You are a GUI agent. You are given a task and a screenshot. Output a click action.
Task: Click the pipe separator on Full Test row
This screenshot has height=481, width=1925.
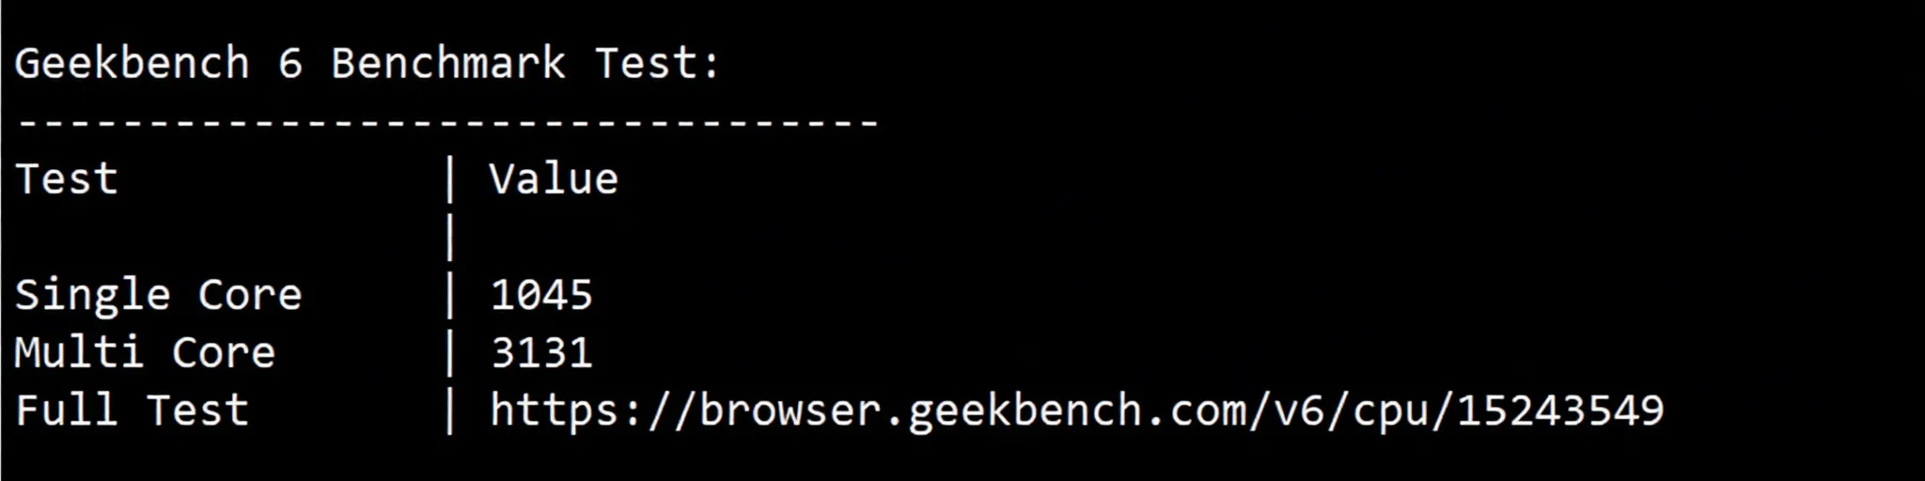pos(450,411)
